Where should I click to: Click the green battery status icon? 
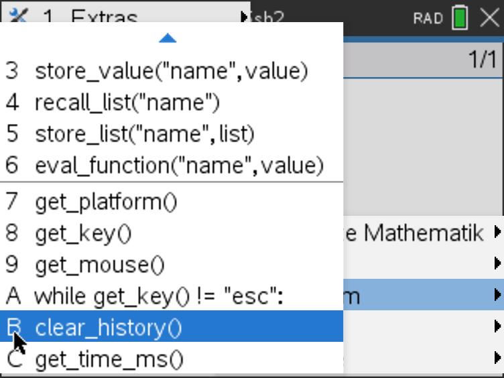click(x=460, y=17)
